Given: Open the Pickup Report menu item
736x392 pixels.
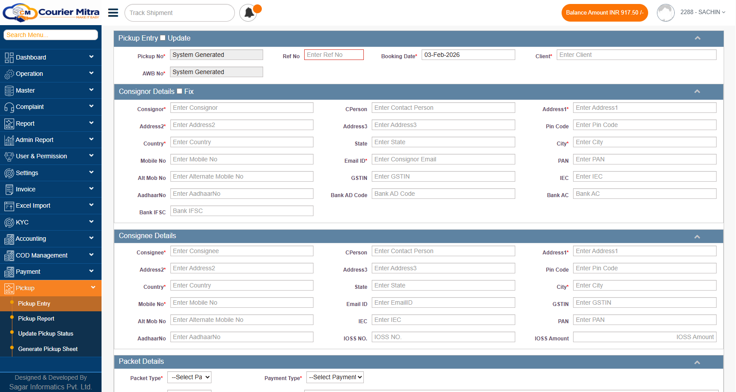Looking at the screenshot, I should 36,319.
